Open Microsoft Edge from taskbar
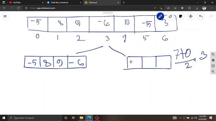 click(89, 118)
